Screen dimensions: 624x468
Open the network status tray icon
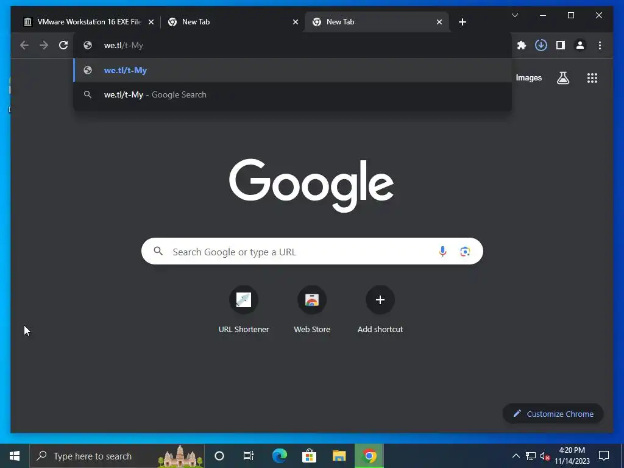[531, 456]
